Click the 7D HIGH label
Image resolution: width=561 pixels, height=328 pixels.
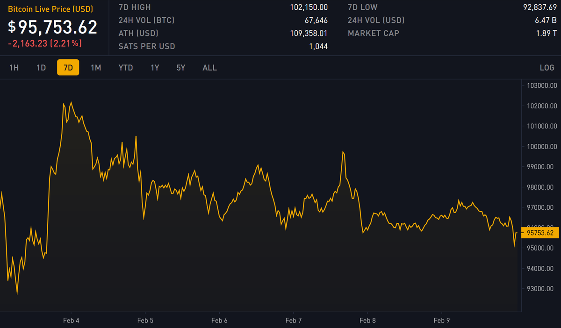[135, 7]
